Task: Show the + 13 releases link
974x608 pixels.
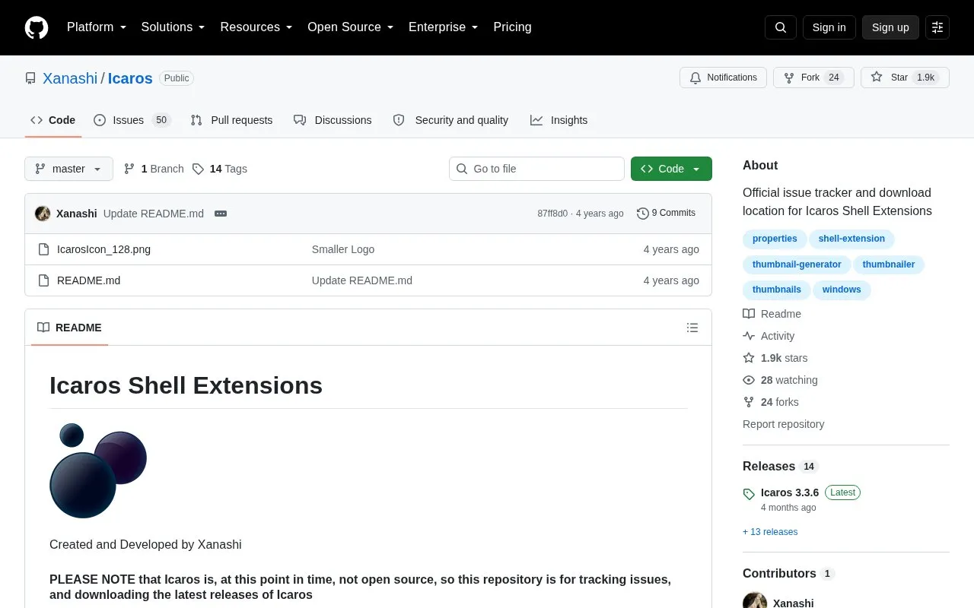Action: coord(770,532)
